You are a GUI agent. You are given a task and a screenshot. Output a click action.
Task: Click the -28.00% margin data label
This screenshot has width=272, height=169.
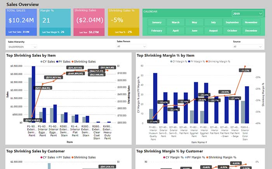point(225,92)
